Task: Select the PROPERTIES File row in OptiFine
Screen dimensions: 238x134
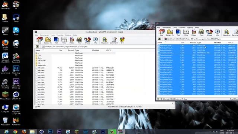Action: 197,53
